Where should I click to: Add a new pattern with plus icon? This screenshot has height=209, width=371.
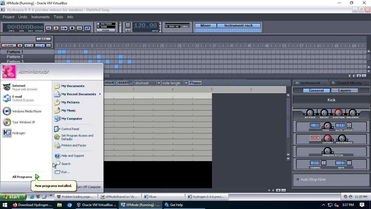[20, 45]
